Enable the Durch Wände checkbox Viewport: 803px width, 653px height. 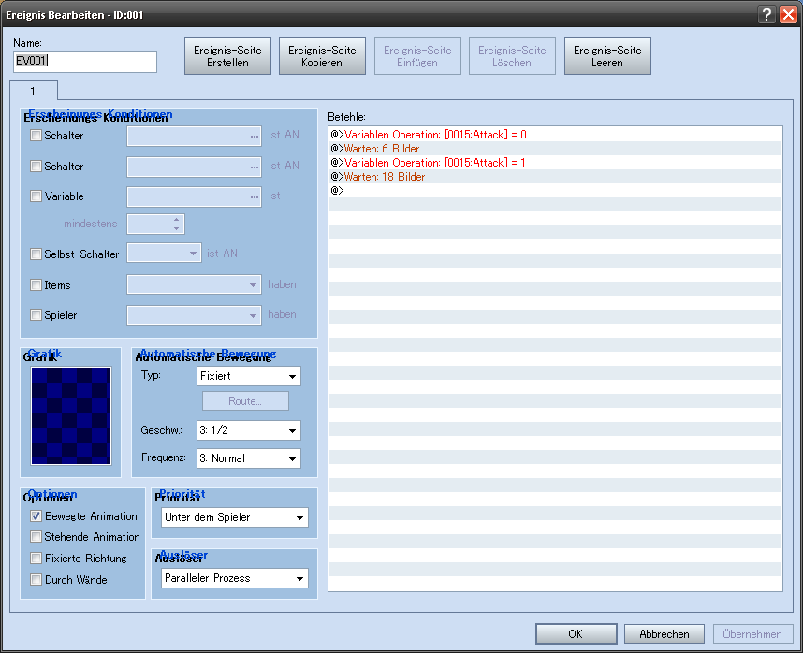point(36,580)
